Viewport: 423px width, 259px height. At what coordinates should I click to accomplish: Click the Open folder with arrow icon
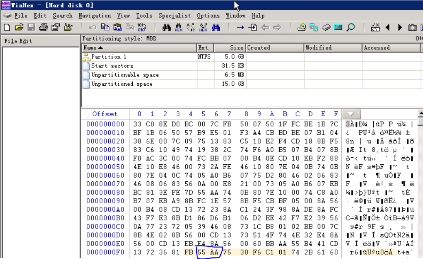(68, 27)
